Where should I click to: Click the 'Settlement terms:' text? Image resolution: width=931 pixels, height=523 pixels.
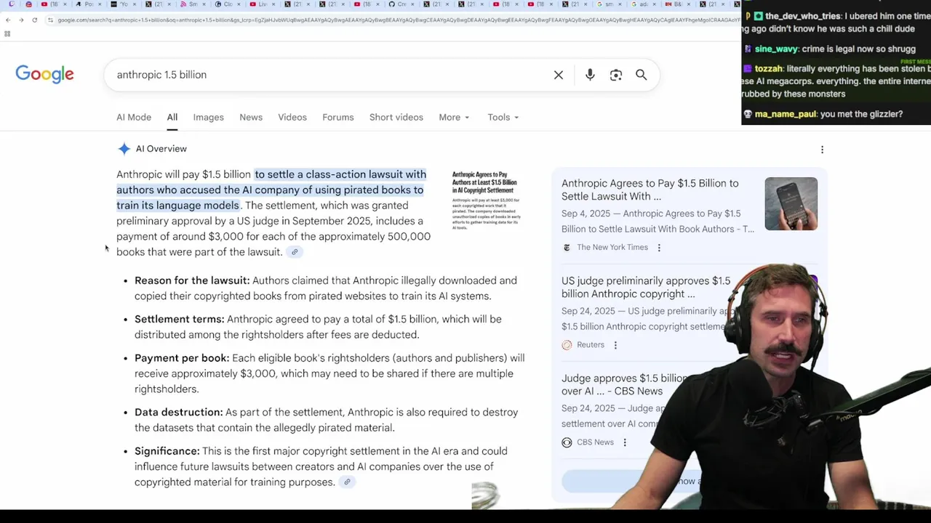[179, 319]
